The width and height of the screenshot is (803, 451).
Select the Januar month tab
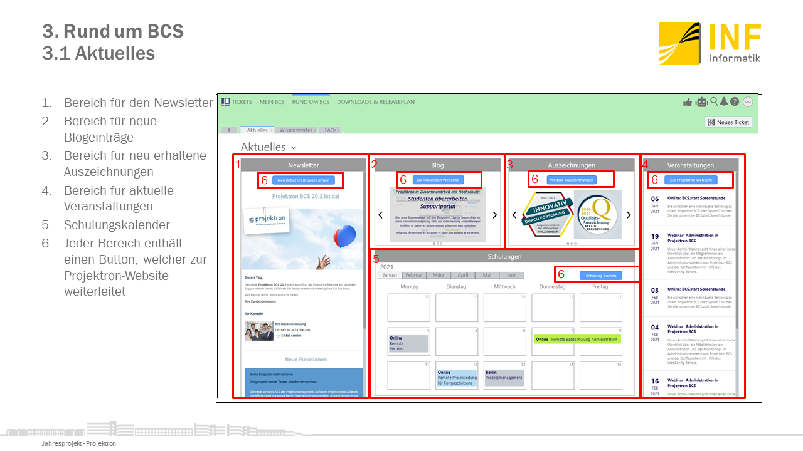(x=390, y=275)
